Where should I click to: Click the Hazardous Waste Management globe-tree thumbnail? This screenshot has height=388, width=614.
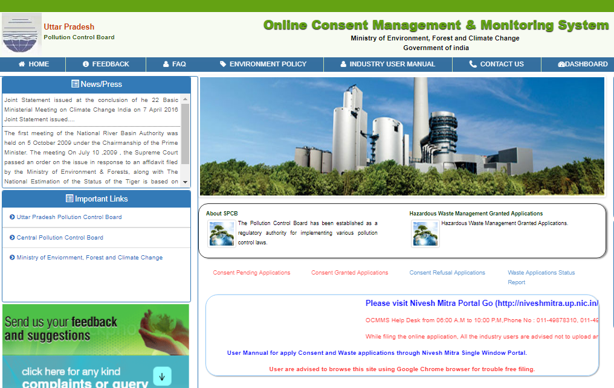coord(425,234)
